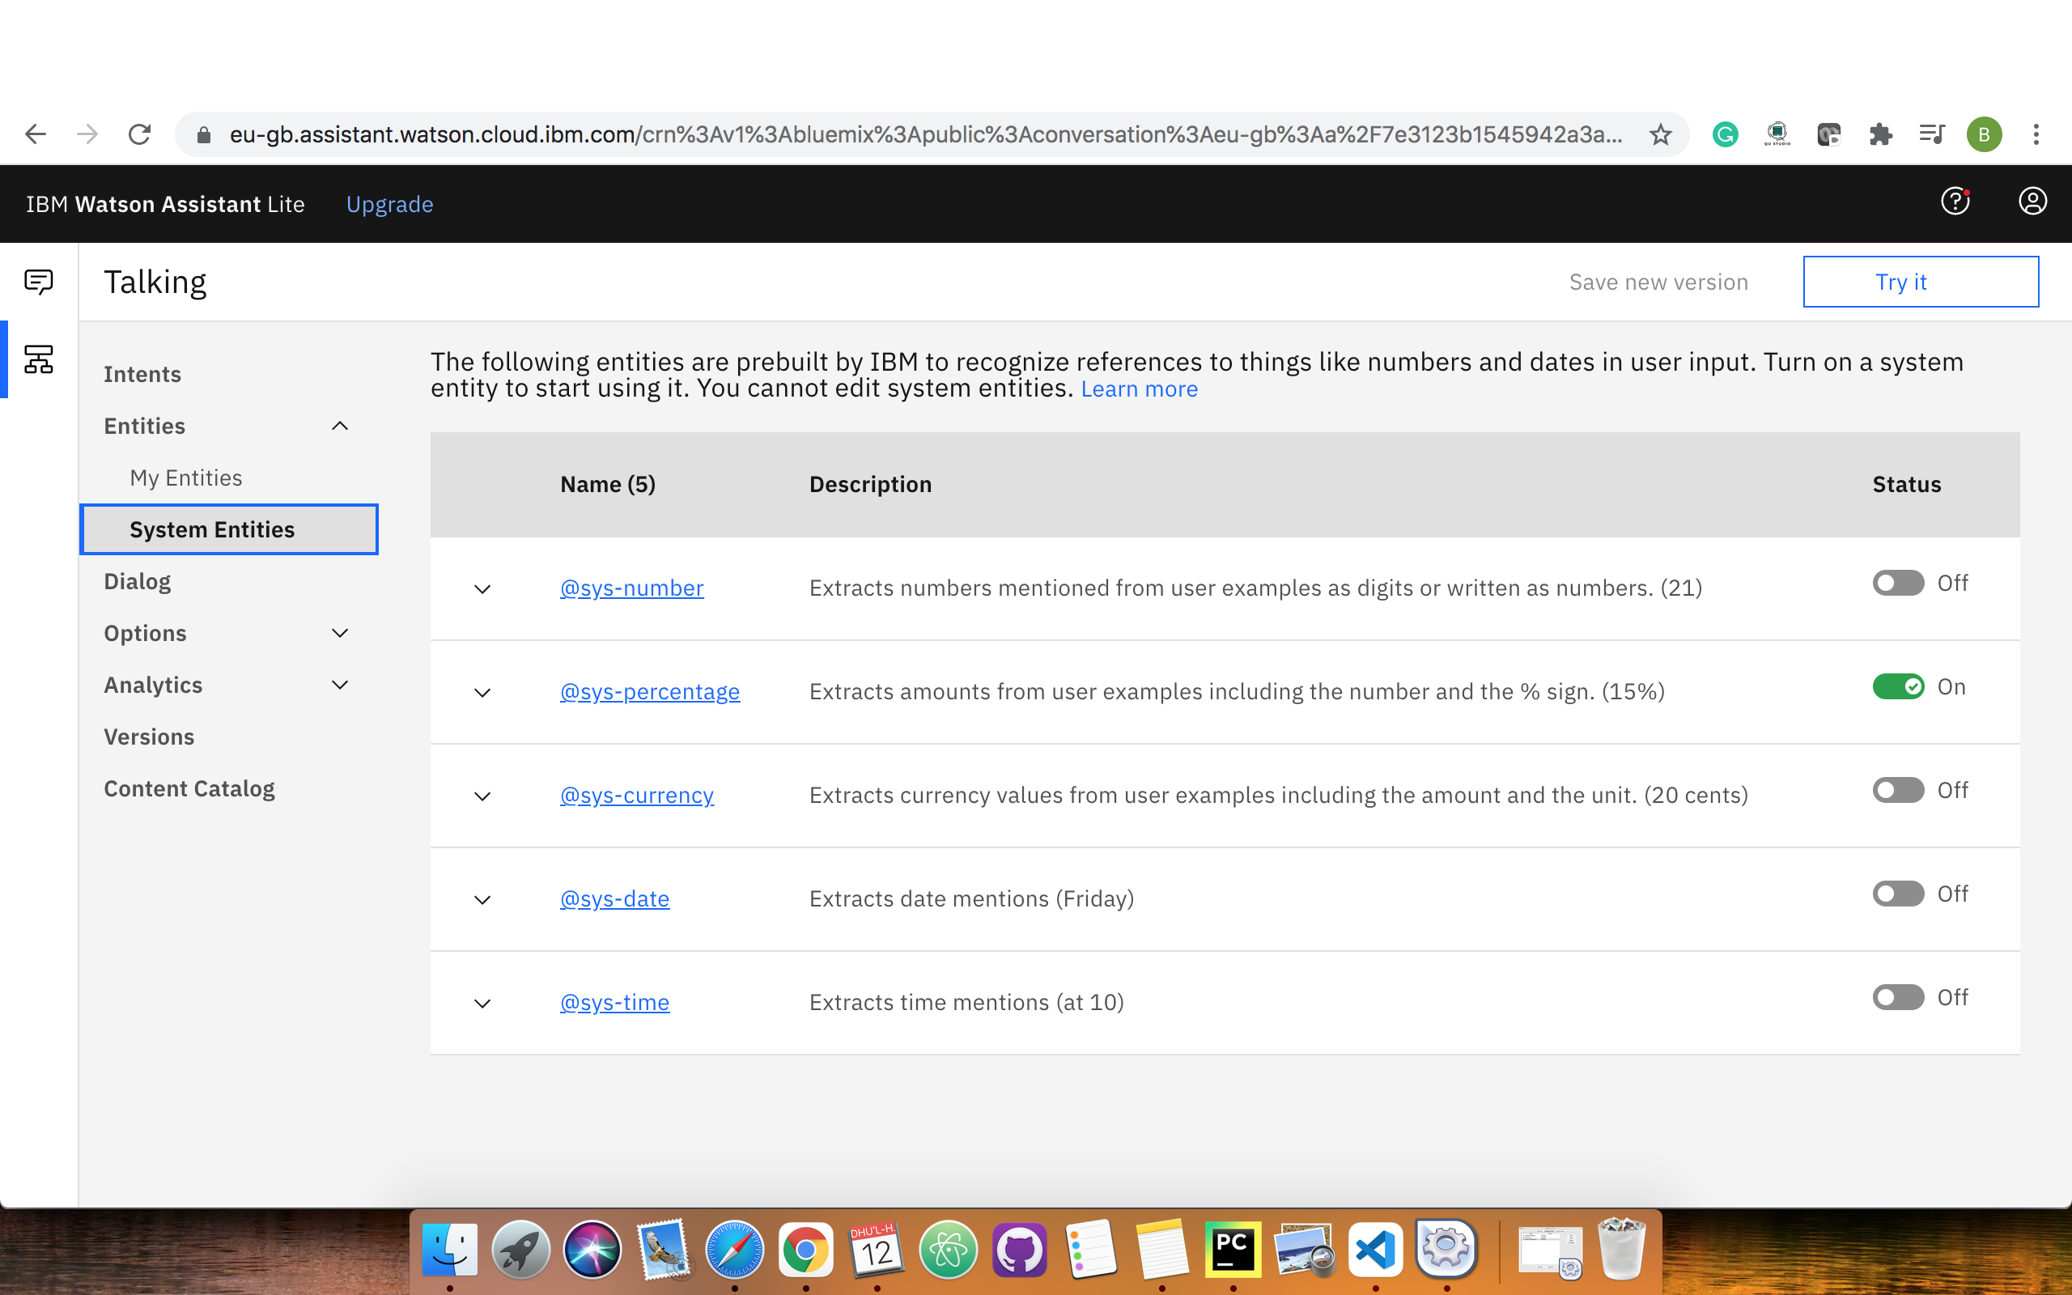Turn on the @sys-currency entity
Viewport: 2072px width, 1295px height.
1897,790
